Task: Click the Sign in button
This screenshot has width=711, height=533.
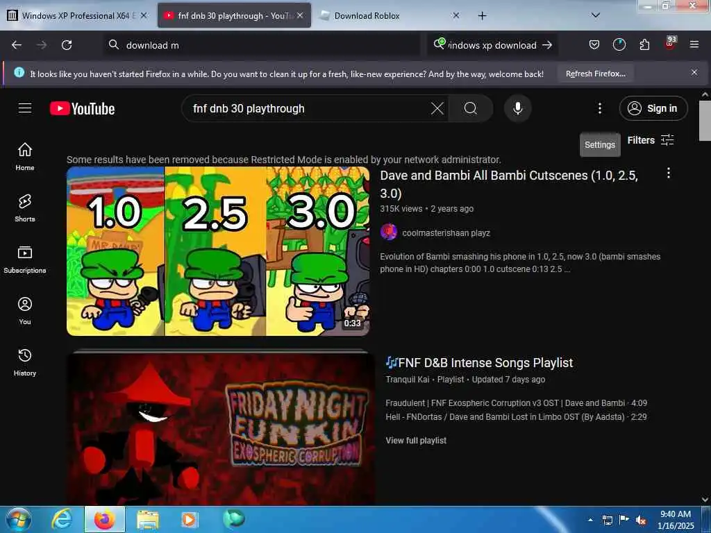Action: 653,108
